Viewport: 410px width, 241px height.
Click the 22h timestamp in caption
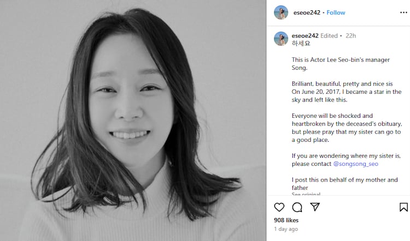(350, 36)
